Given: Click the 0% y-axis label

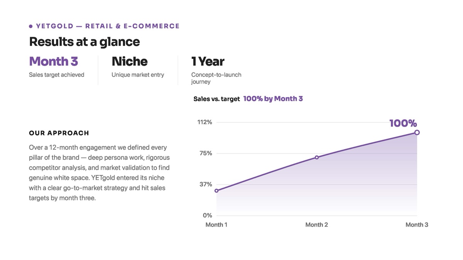Looking at the screenshot, I should point(208,215).
